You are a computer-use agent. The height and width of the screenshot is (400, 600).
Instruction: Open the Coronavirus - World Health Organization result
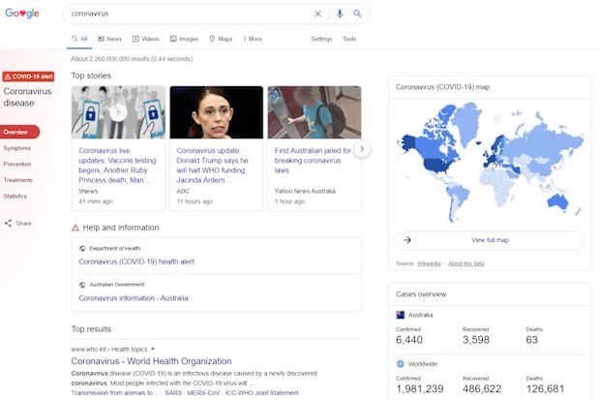[x=151, y=361]
